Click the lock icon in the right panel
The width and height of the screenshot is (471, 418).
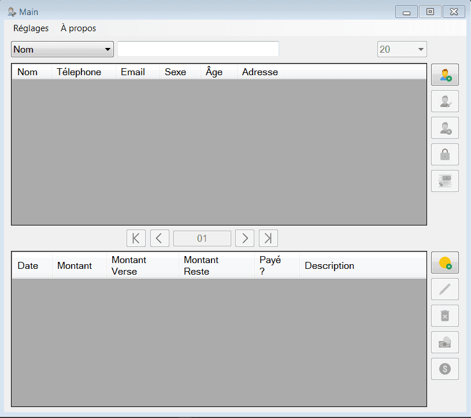tap(444, 154)
